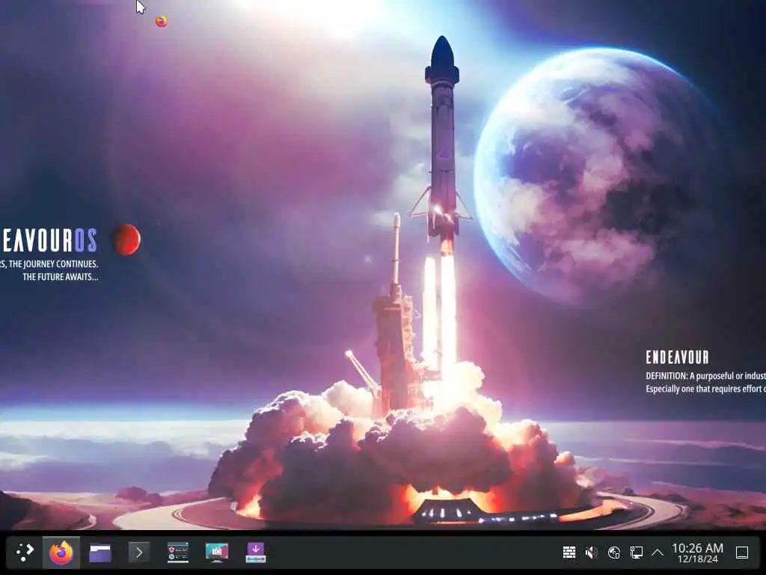Launch the screenshot tool with camera icon
The image size is (766, 575).
point(217,553)
